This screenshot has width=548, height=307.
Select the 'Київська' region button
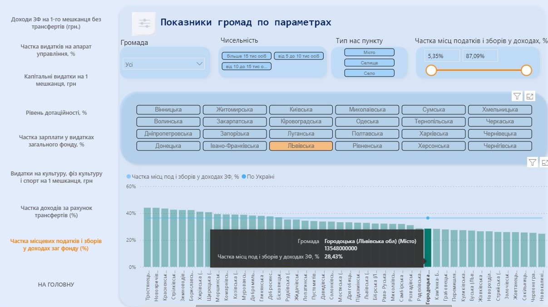click(x=301, y=110)
